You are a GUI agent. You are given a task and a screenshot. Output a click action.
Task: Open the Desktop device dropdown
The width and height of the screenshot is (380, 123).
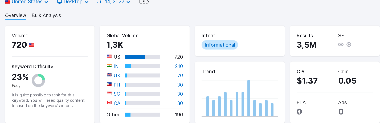(73, 2)
